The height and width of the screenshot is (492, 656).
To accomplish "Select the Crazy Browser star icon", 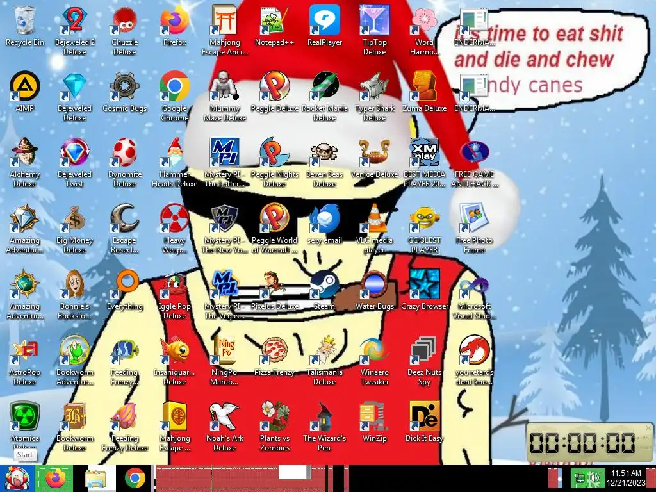I will coord(424,290).
